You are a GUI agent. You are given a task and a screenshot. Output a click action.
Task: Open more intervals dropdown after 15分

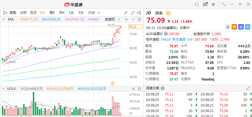pyautogui.click(x=99, y=13)
